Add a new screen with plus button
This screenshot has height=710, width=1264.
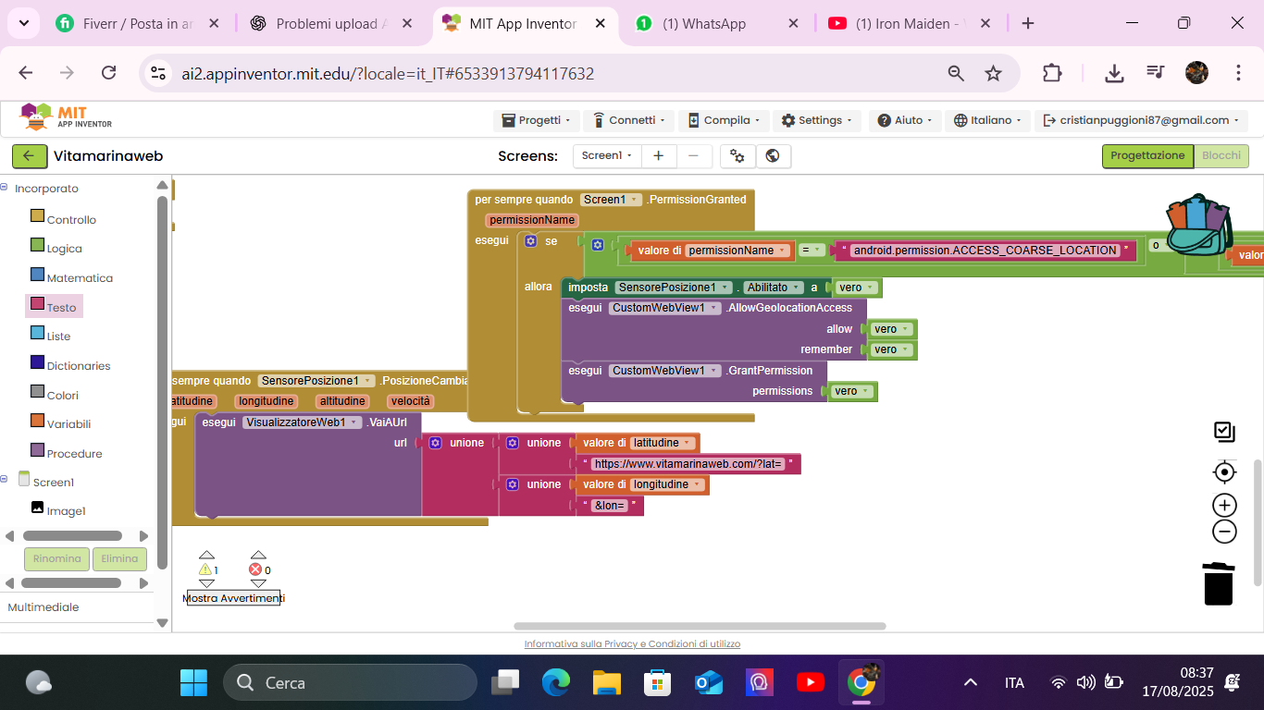click(659, 156)
